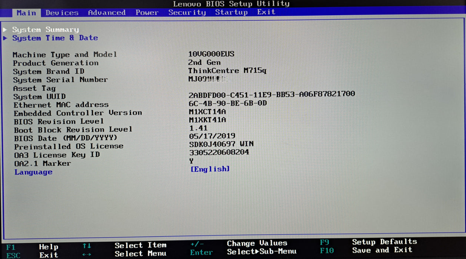
Task: Click the ESC Exit key hint
Action: 32,255
